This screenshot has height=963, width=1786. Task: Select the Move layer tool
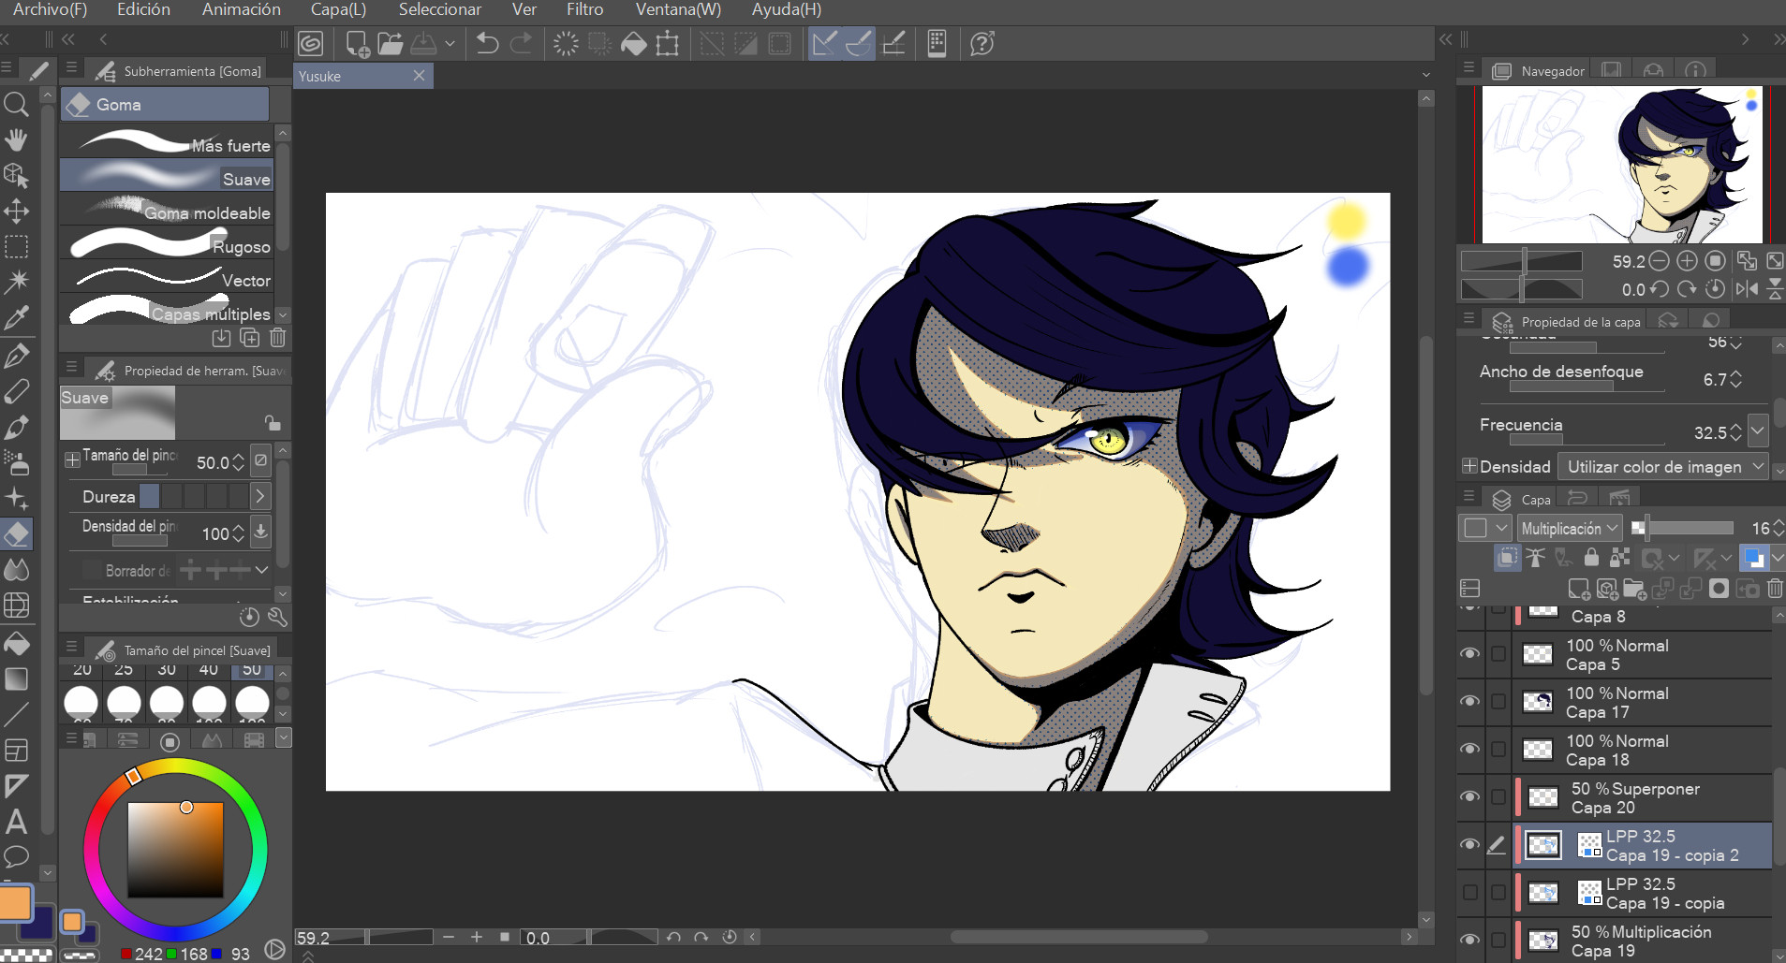coord(16,212)
